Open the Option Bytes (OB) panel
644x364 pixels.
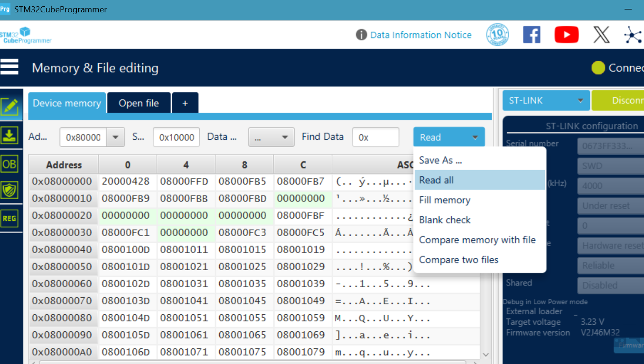coord(10,164)
